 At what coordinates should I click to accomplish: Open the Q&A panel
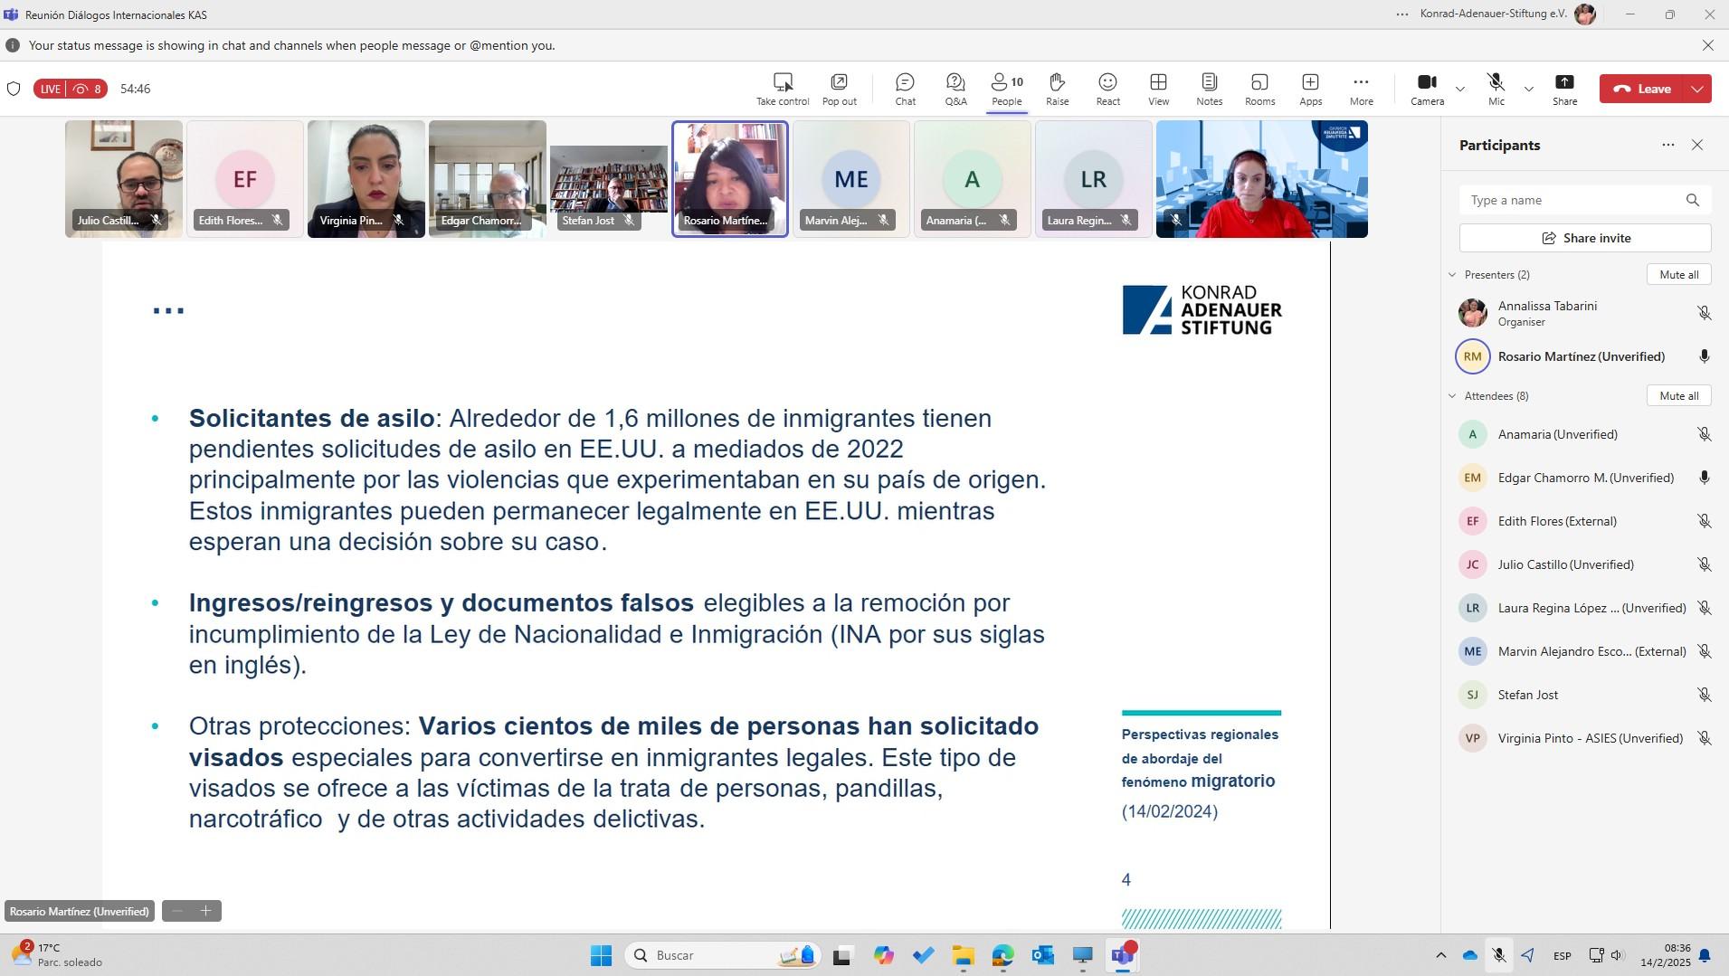(955, 89)
